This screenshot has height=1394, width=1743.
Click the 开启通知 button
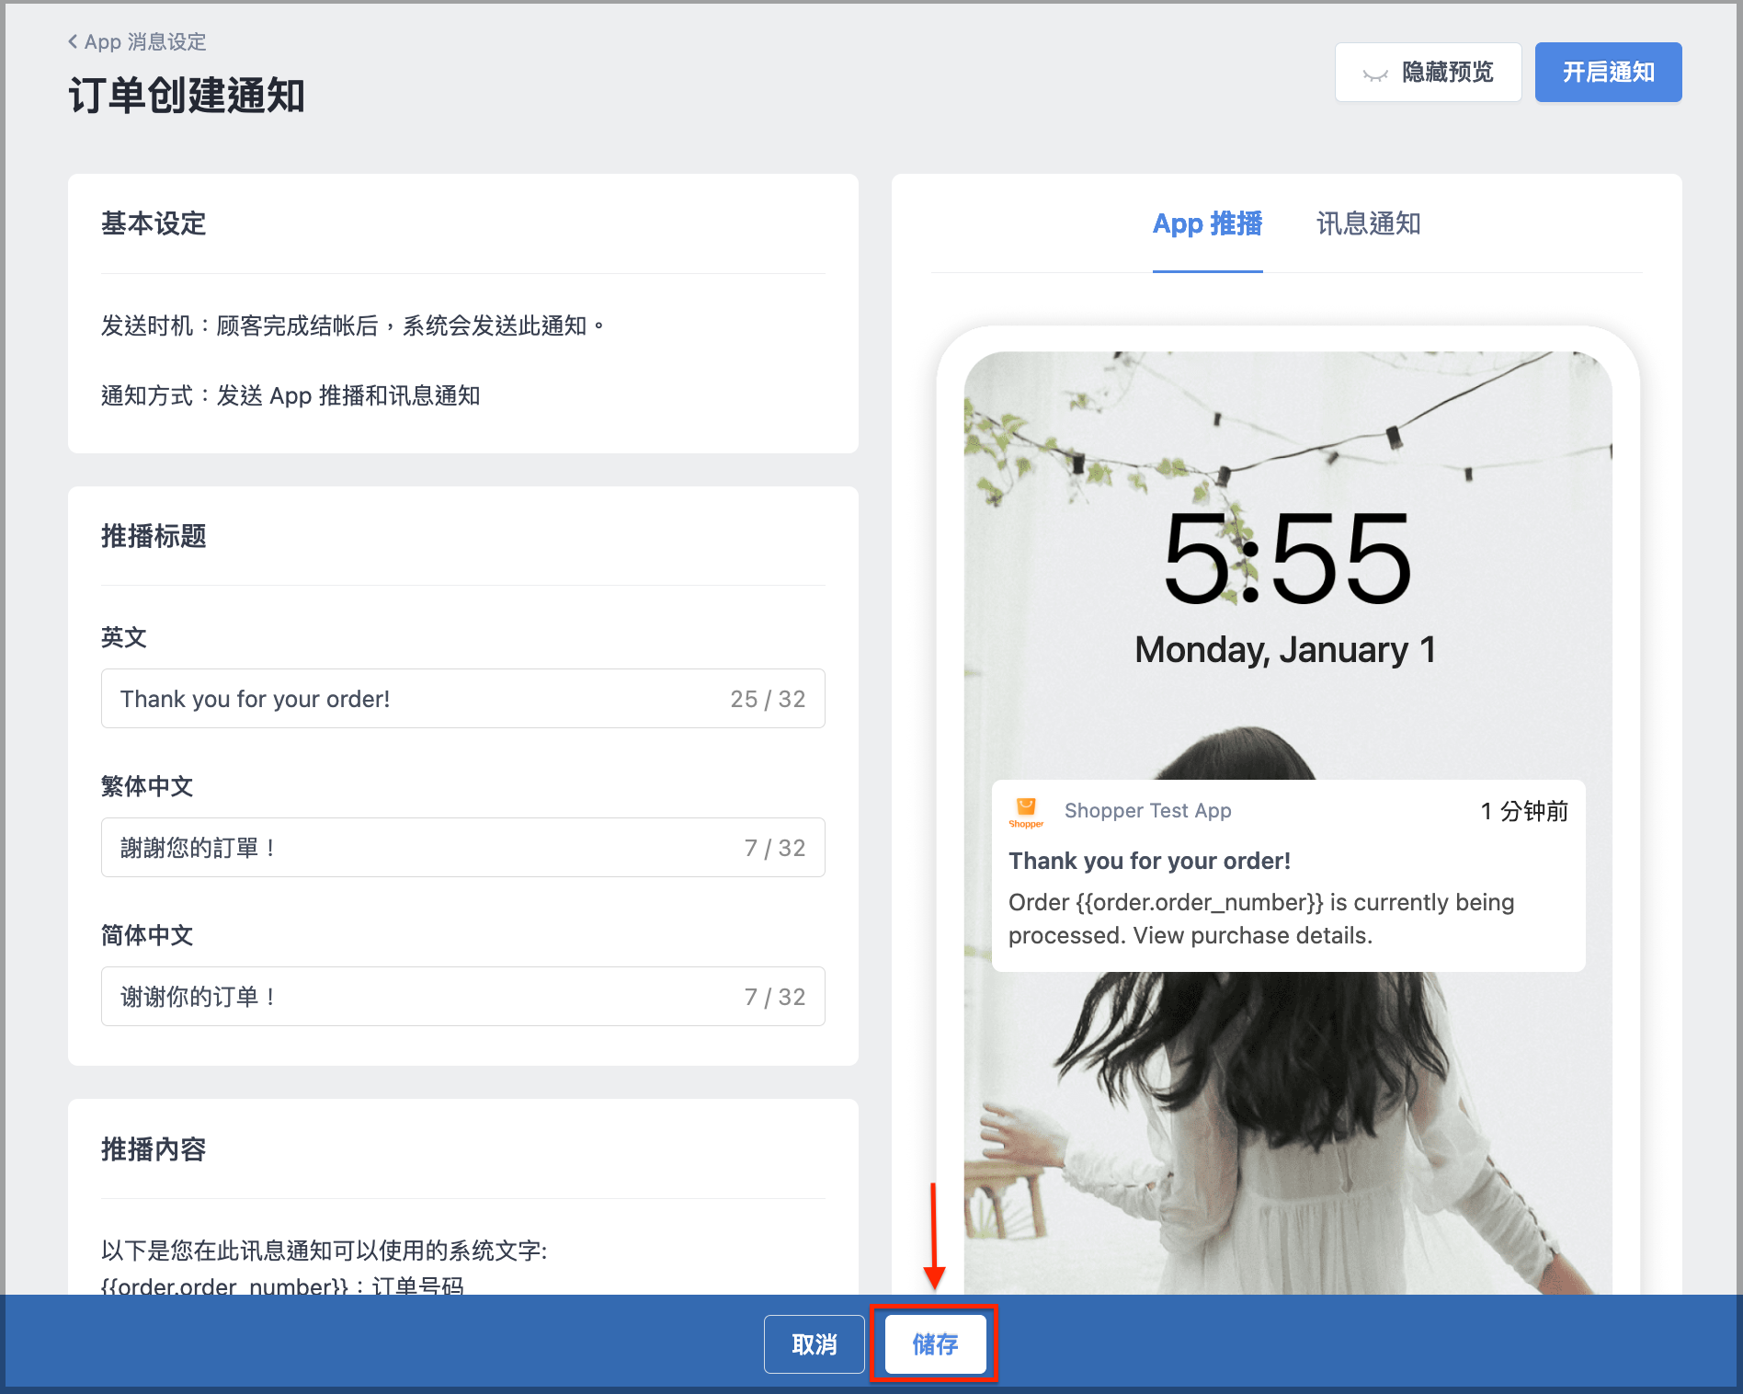click(1608, 72)
